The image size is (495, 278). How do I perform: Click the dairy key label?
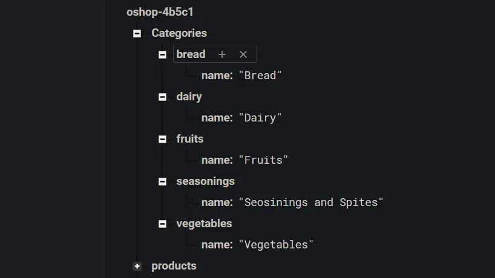(x=189, y=97)
